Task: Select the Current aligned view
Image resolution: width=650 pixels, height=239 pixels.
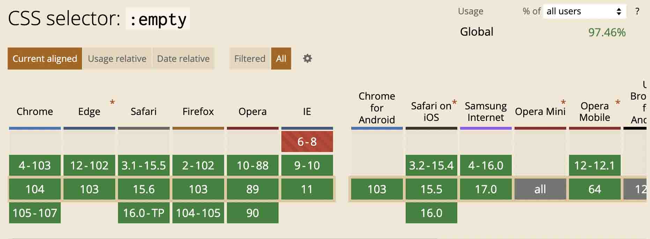Action: click(45, 58)
